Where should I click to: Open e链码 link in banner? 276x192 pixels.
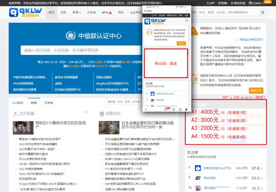pyautogui.click(x=58, y=84)
